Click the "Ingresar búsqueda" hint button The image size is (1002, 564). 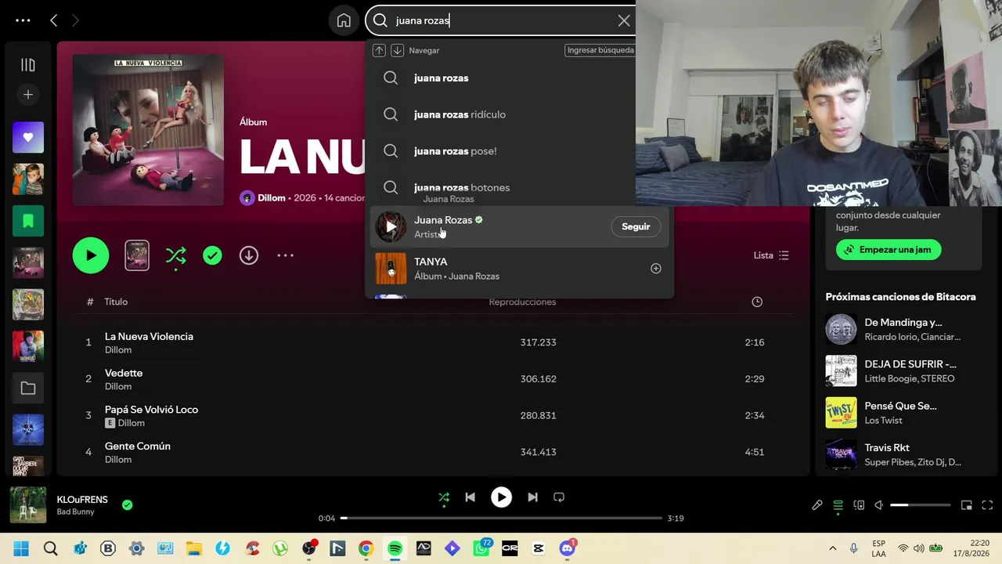(600, 50)
